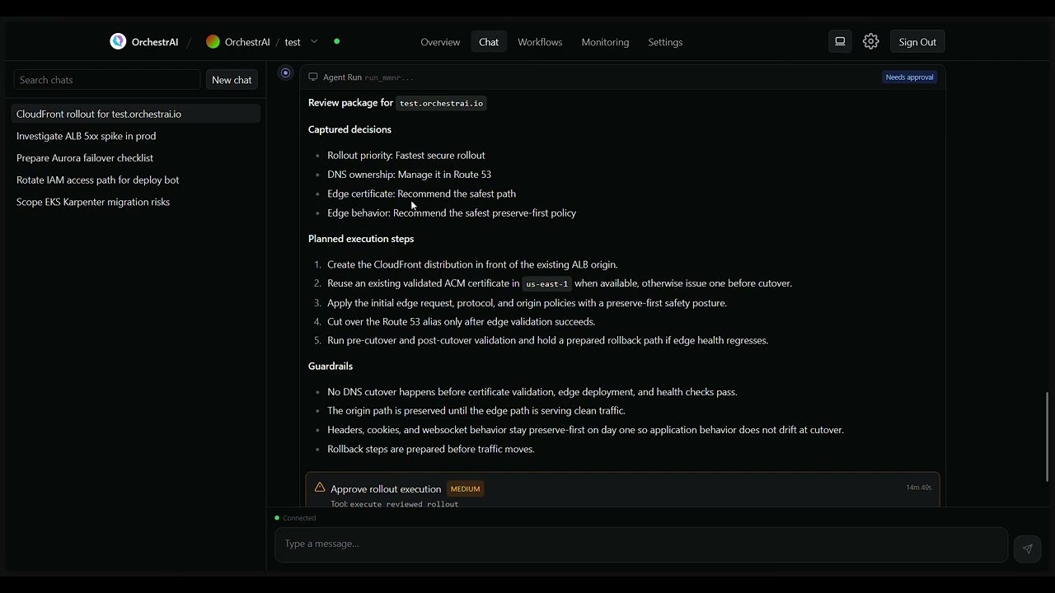
Task: Open Investigate ALB 5xx spike chat
Action: [136, 136]
